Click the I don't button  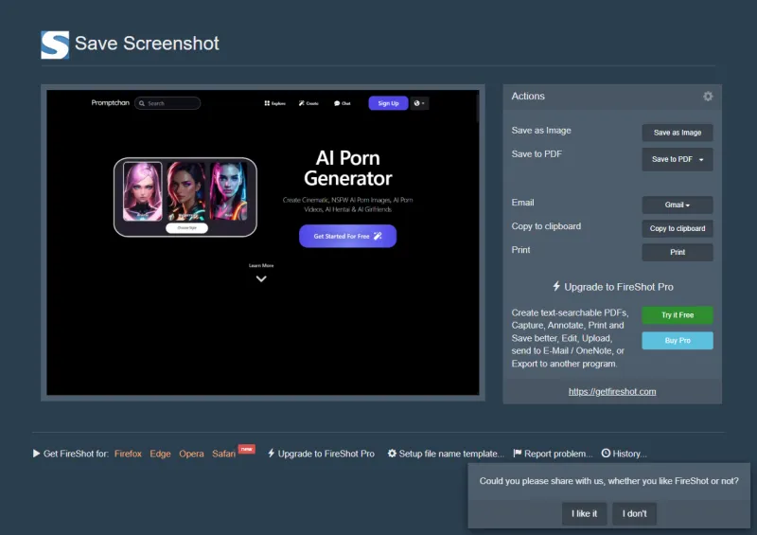pos(634,514)
